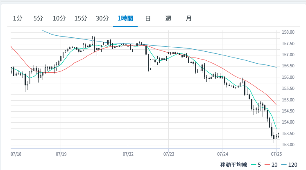Select the 07/23 date axis label

pyautogui.click(x=168, y=154)
